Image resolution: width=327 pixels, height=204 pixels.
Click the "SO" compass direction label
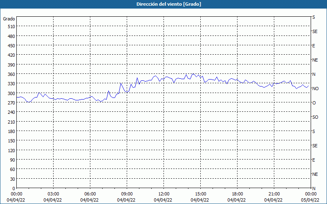tap(315, 117)
